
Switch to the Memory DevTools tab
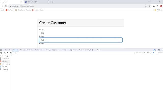point(47,50)
